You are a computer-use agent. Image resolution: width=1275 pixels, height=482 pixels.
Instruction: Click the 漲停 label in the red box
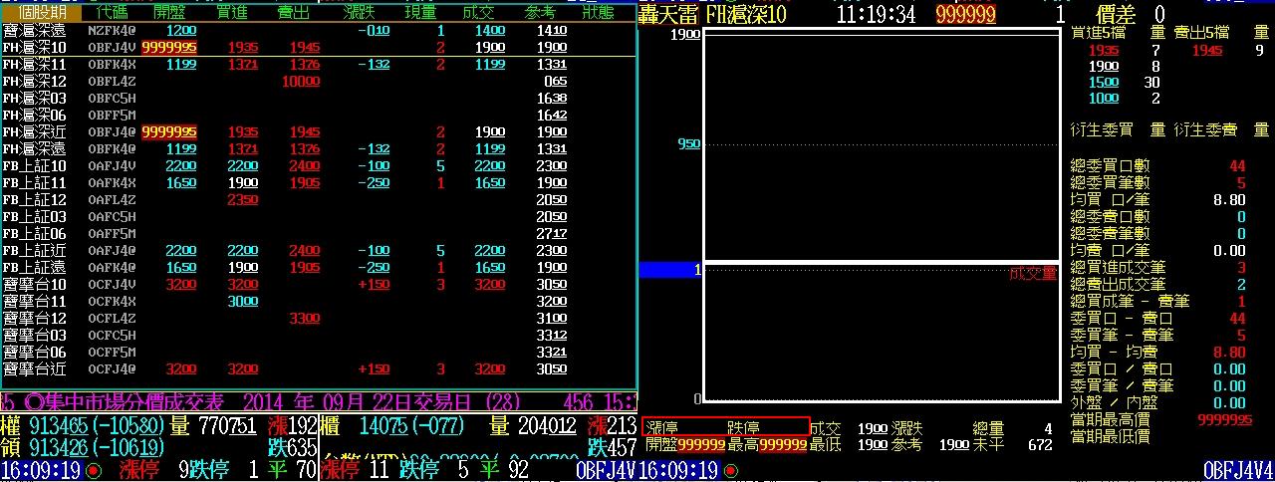tap(662, 427)
